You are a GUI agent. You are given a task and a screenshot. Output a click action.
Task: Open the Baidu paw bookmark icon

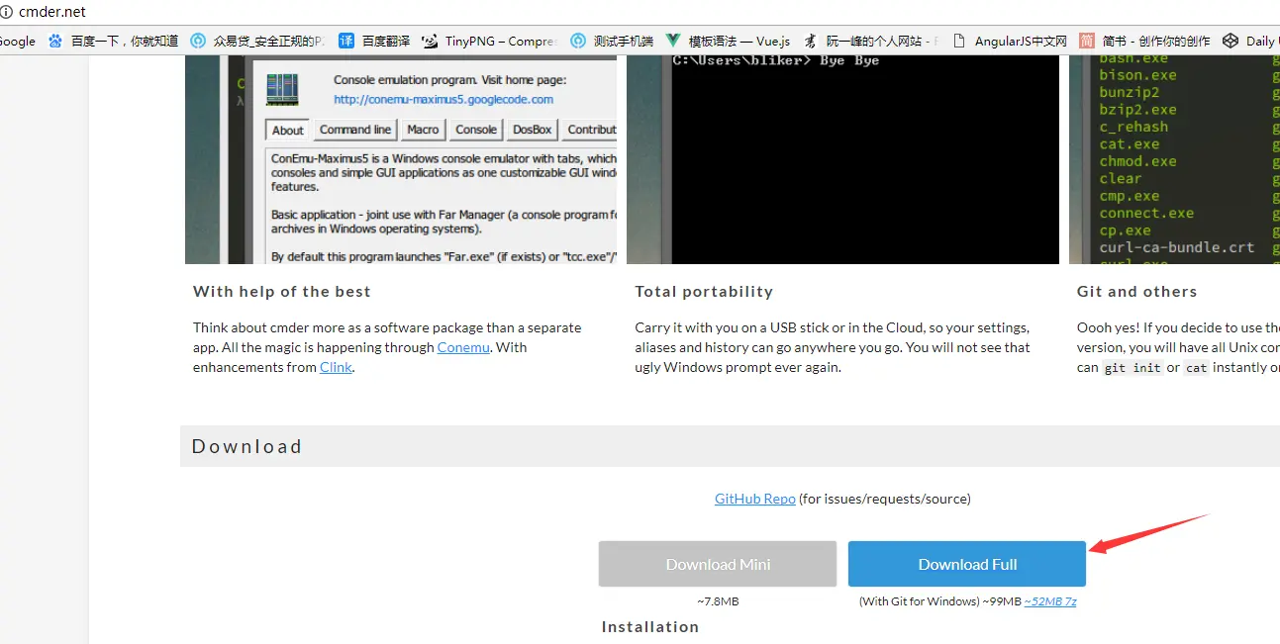55,41
